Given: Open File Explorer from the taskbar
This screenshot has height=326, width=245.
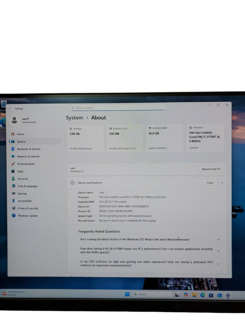Looking at the screenshot, I should click(x=194, y=295).
